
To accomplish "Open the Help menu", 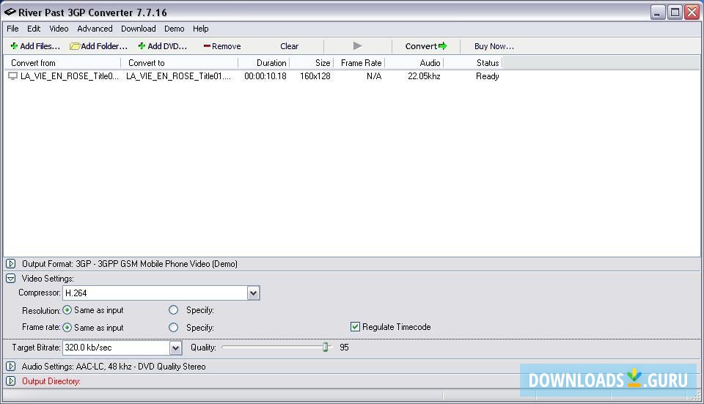I will pos(201,29).
